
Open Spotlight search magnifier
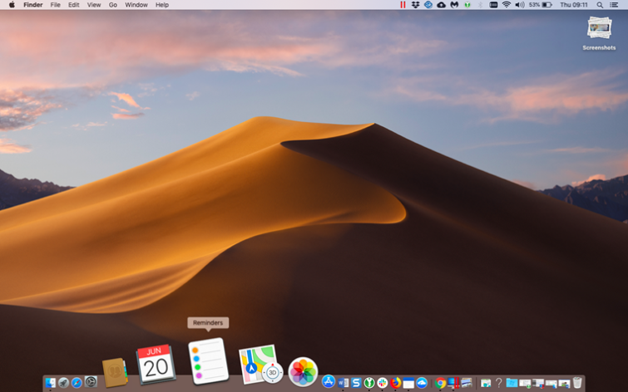coord(600,5)
